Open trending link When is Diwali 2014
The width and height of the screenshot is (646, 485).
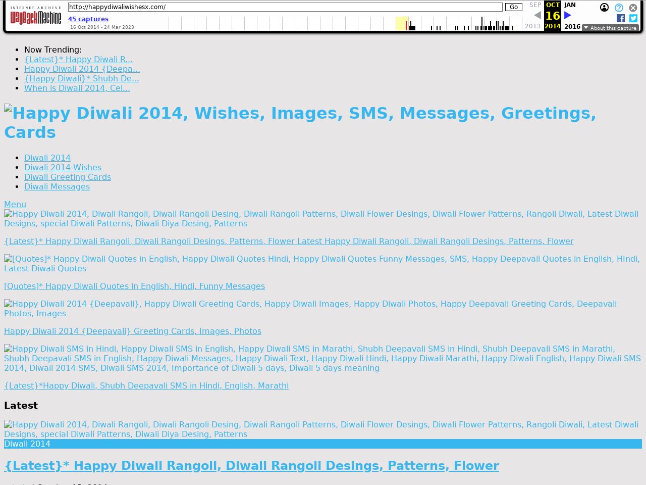(x=77, y=88)
